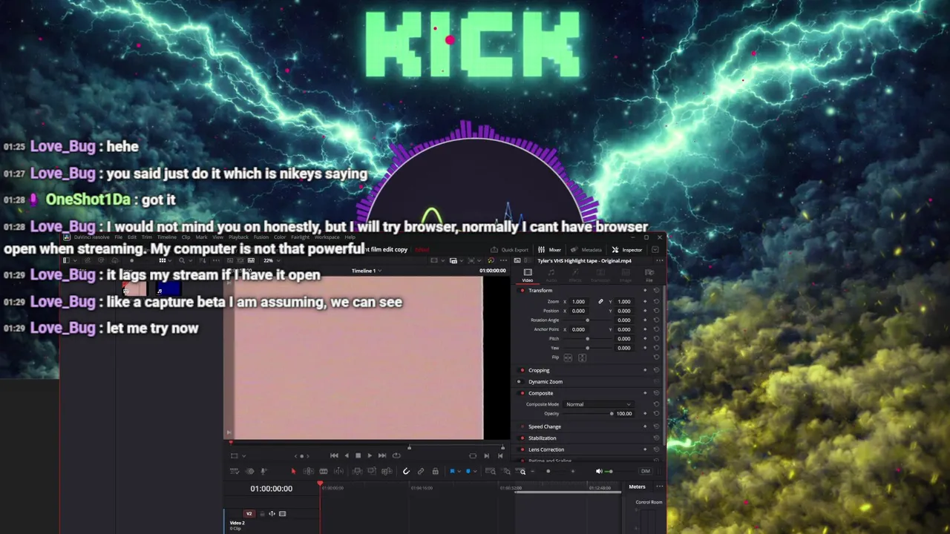Open the Metadata panel button
This screenshot has width=950, height=534.
point(586,249)
